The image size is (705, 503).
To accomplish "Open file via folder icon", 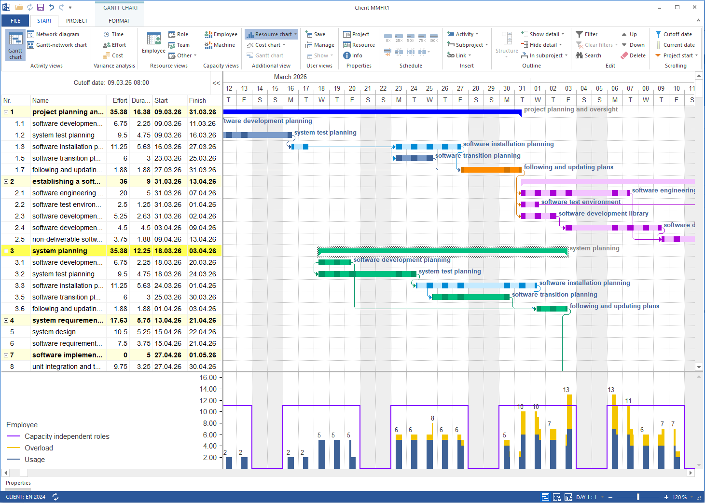I will (x=19, y=7).
